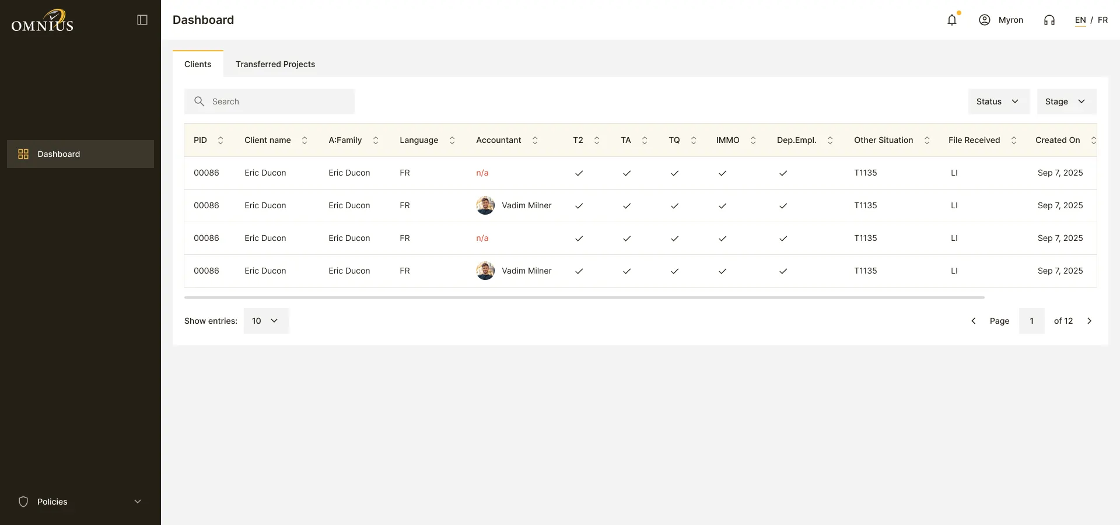Click the headset support icon
The image size is (1120, 525).
[x=1049, y=20]
